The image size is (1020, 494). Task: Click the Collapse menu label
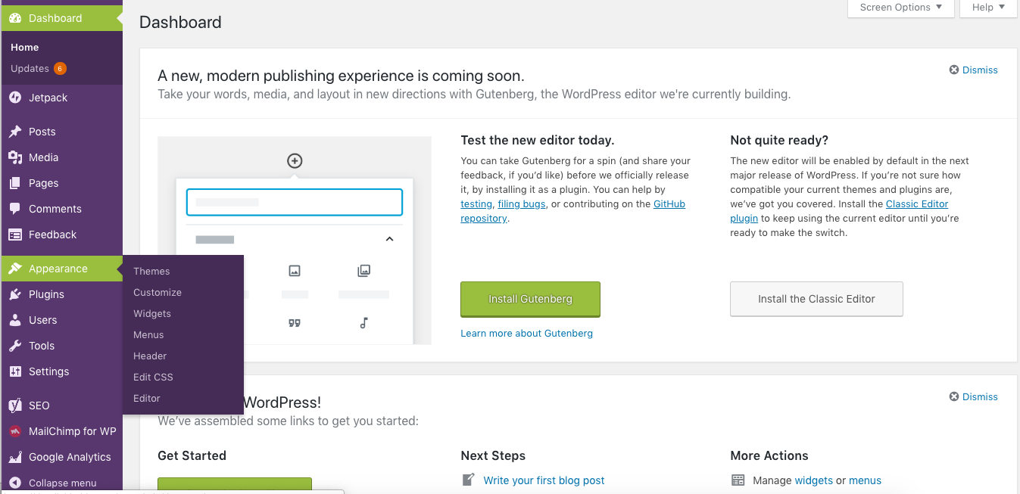coord(62,483)
